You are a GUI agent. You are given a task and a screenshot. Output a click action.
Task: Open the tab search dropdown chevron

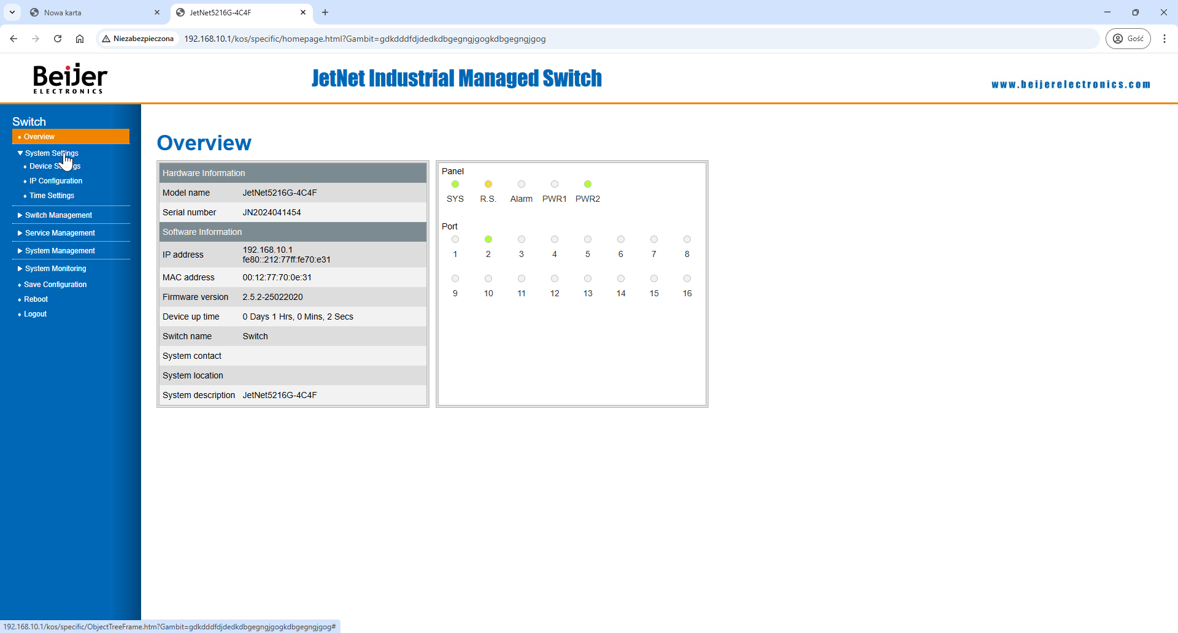[x=12, y=12]
